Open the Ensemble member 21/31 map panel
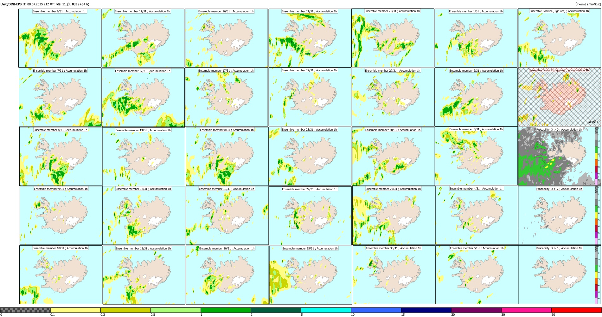The height and width of the screenshot is (317, 602). click(x=310, y=38)
